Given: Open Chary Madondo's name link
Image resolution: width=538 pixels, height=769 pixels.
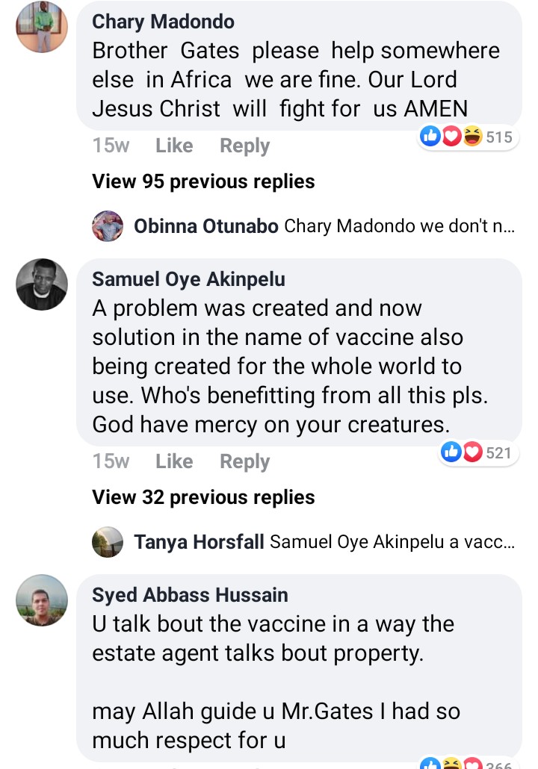Looking at the screenshot, I should click(163, 22).
